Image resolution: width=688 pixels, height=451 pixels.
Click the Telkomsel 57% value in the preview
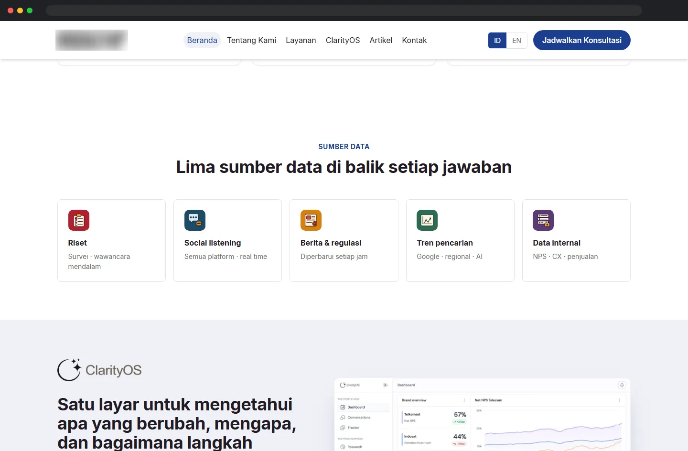point(460,415)
